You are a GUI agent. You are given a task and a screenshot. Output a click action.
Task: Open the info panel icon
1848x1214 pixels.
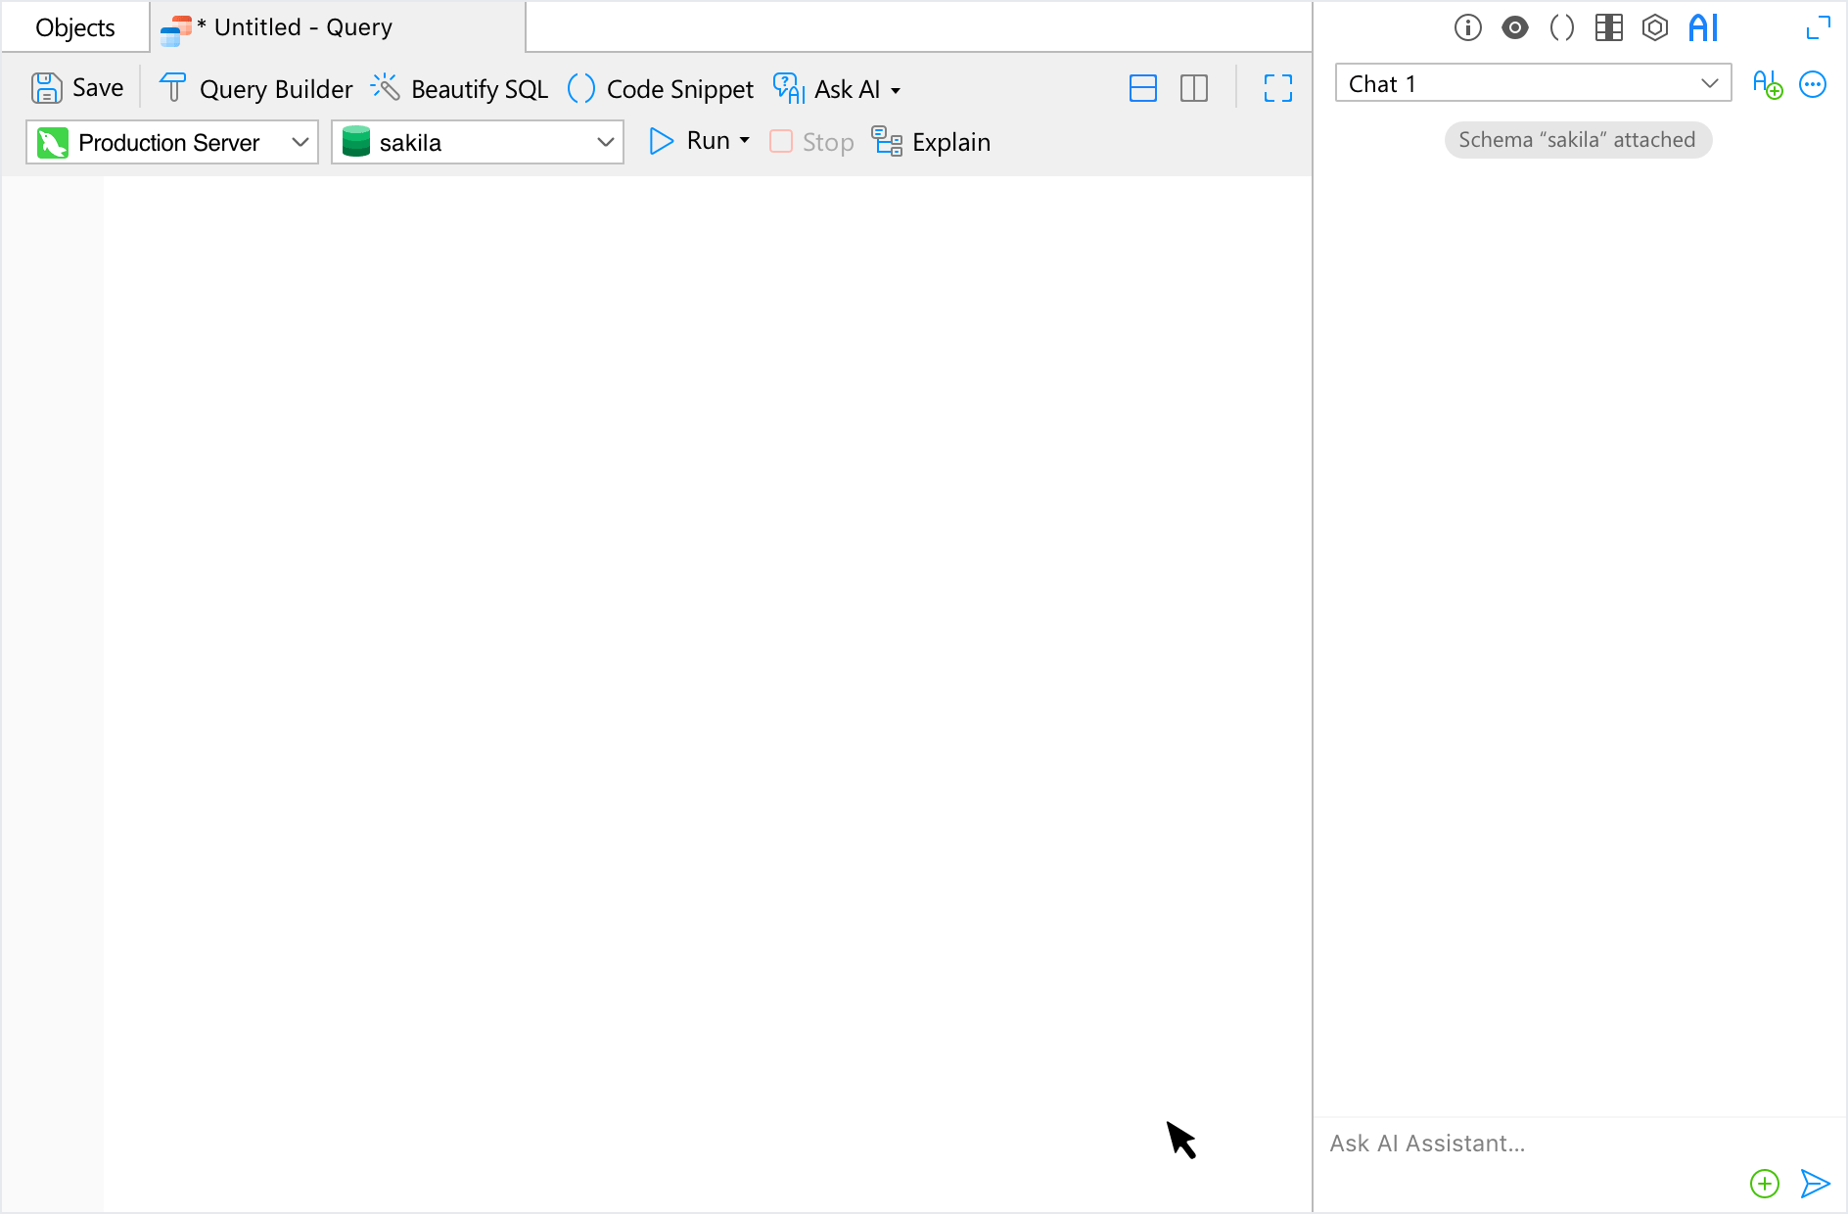[x=1467, y=27]
